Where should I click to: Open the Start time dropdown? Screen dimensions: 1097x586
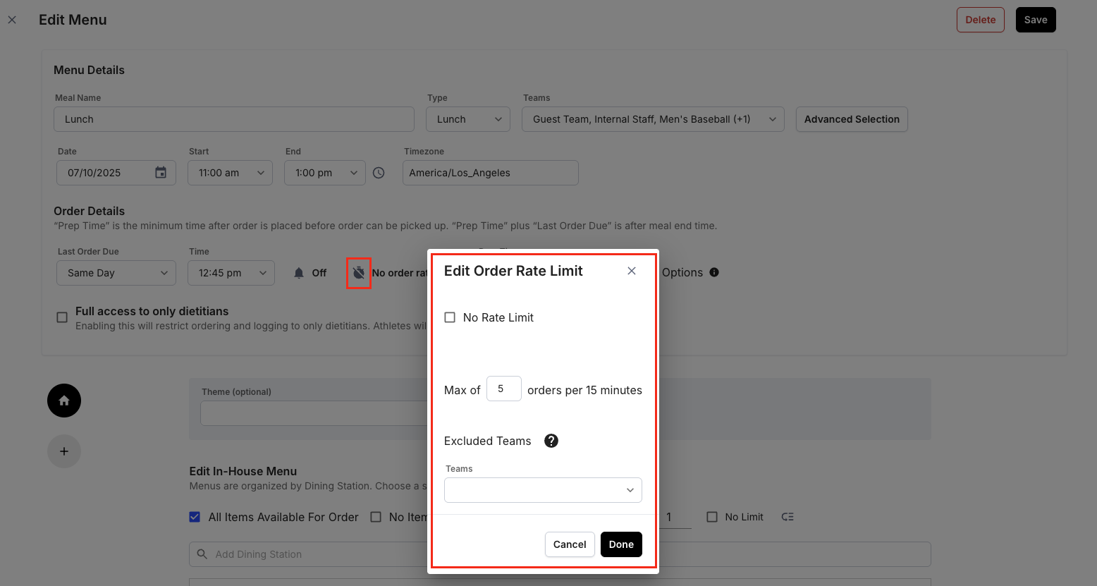click(x=230, y=173)
